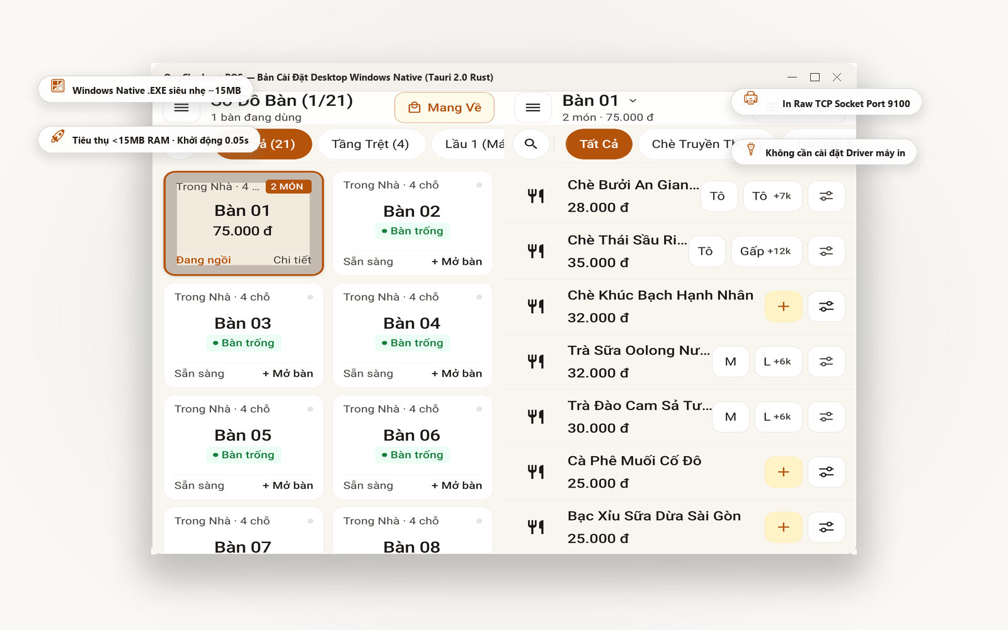Open Chi tiết link on Bàn 01

tap(292, 260)
